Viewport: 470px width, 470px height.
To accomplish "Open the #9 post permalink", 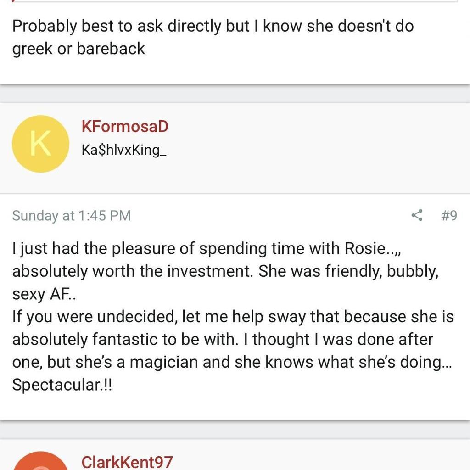I will click(450, 216).
